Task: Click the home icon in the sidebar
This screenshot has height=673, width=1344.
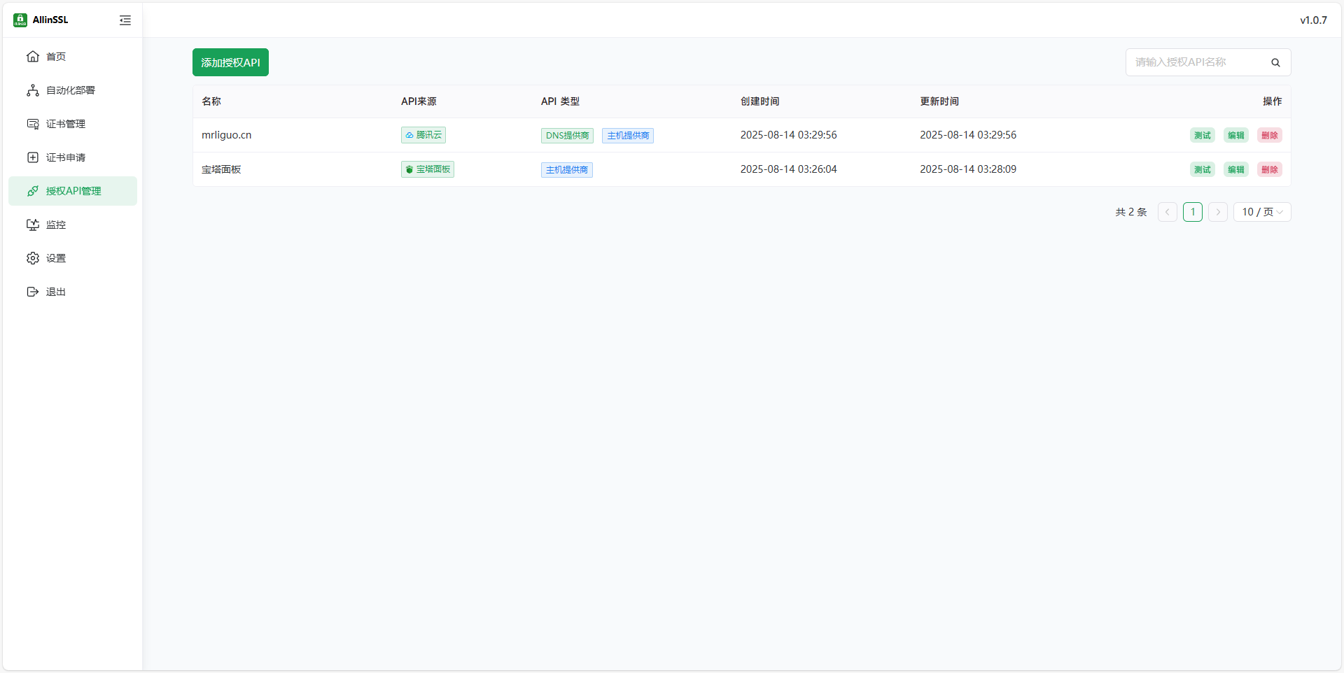Action: [33, 57]
